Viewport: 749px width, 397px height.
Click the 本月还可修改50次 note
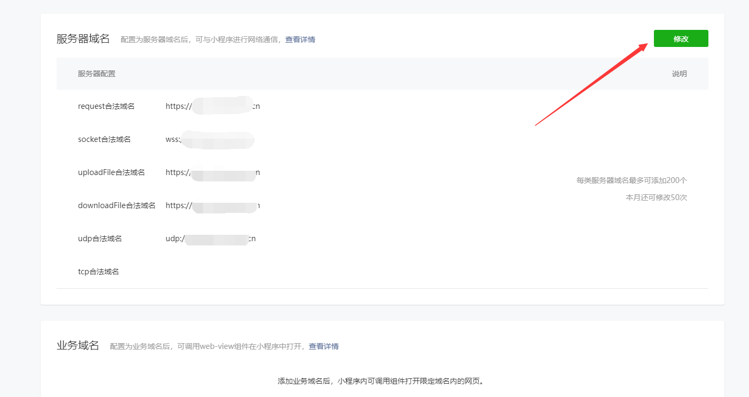pos(656,197)
